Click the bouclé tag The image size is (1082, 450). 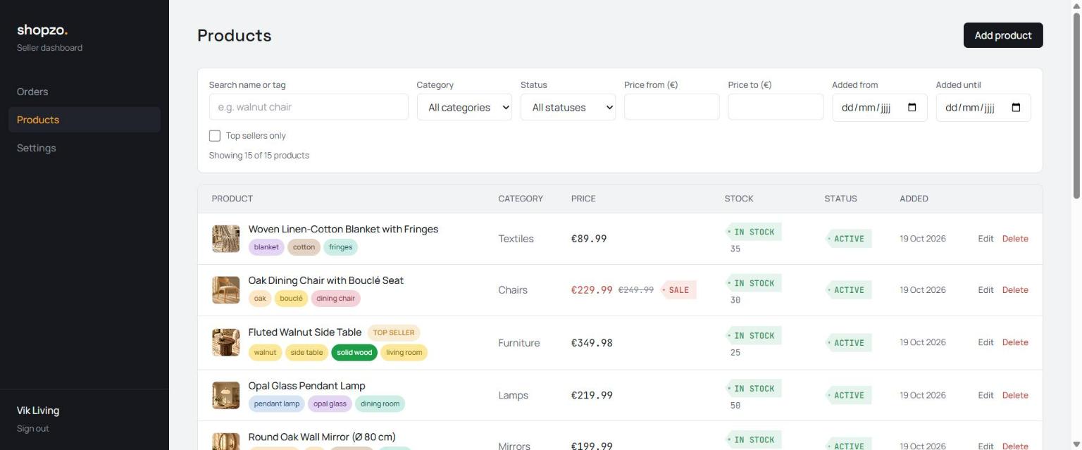click(x=291, y=299)
